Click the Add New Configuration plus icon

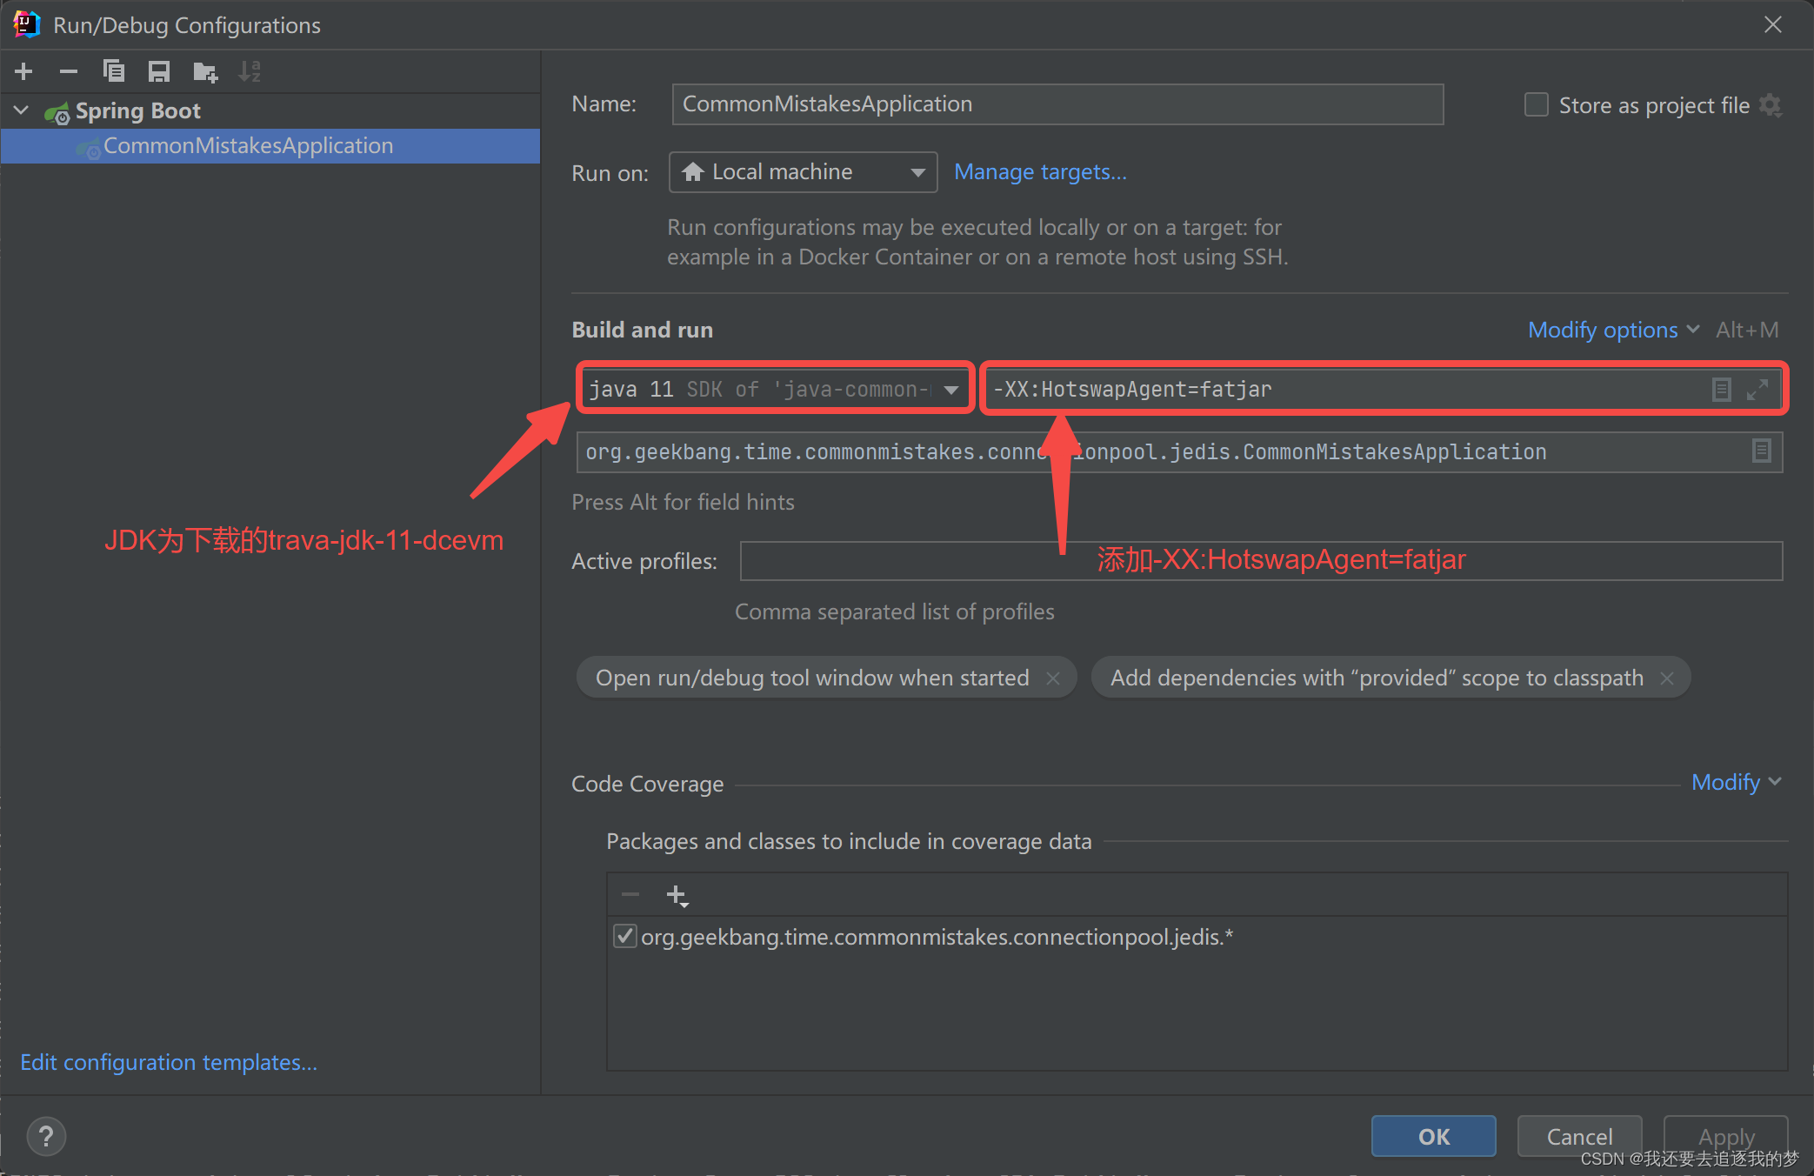24,71
